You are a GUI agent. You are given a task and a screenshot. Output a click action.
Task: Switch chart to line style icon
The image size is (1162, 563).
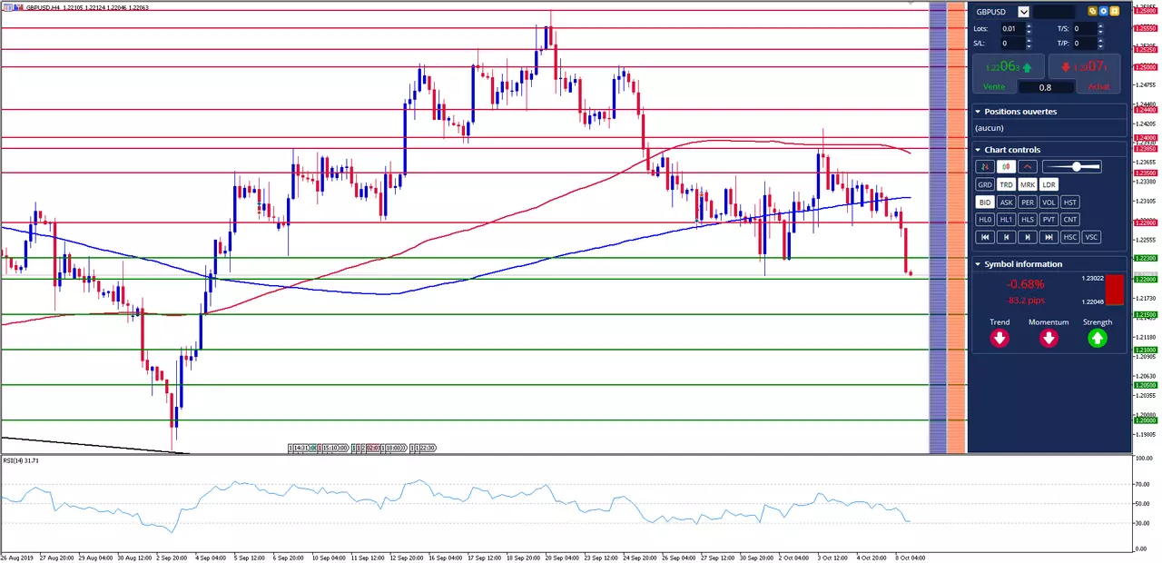tap(1028, 166)
